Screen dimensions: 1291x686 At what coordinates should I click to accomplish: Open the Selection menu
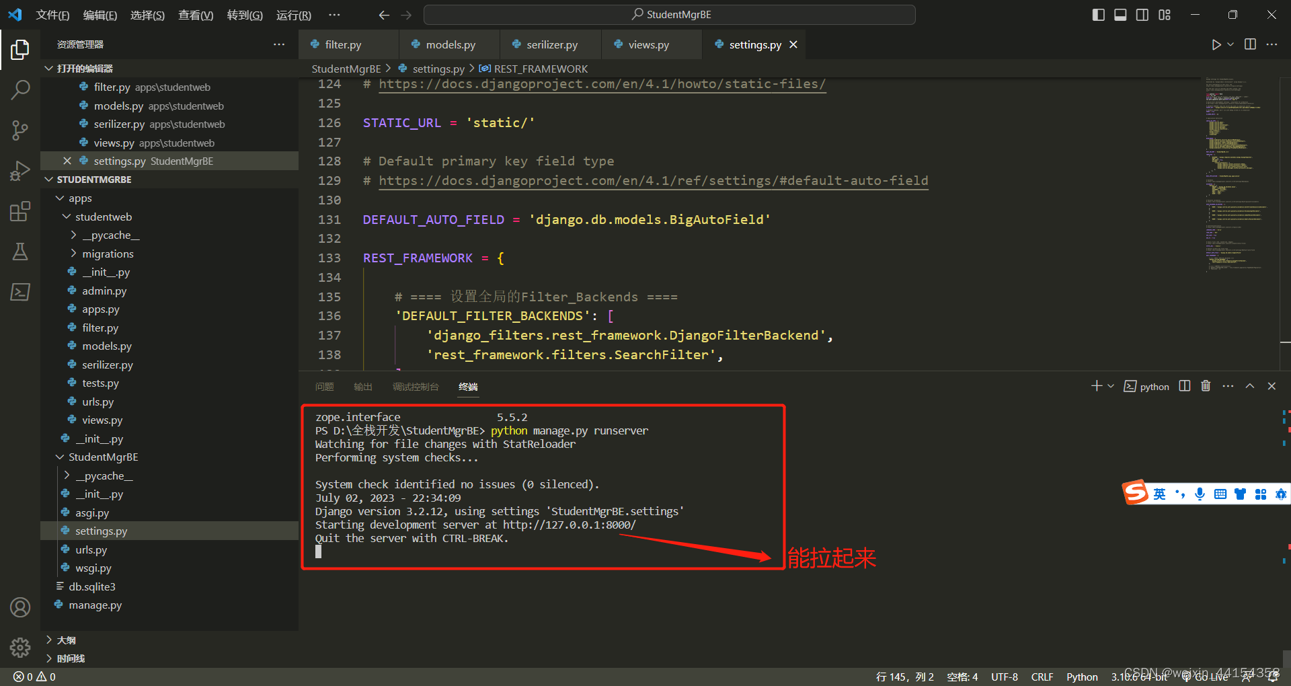(x=147, y=15)
